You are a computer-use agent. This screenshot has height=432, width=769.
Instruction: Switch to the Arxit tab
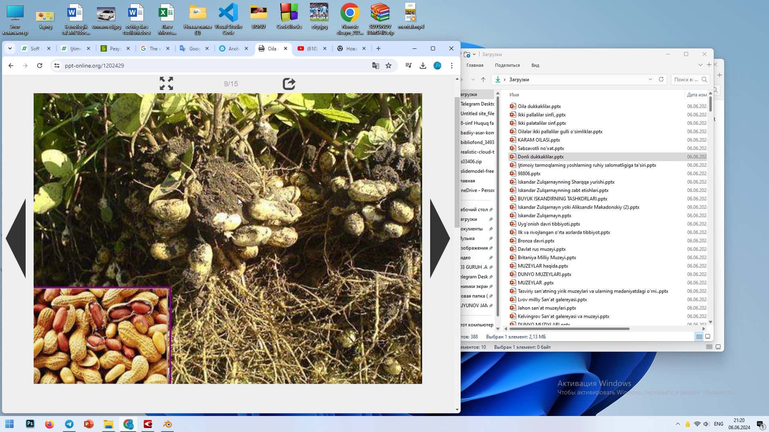pos(233,48)
